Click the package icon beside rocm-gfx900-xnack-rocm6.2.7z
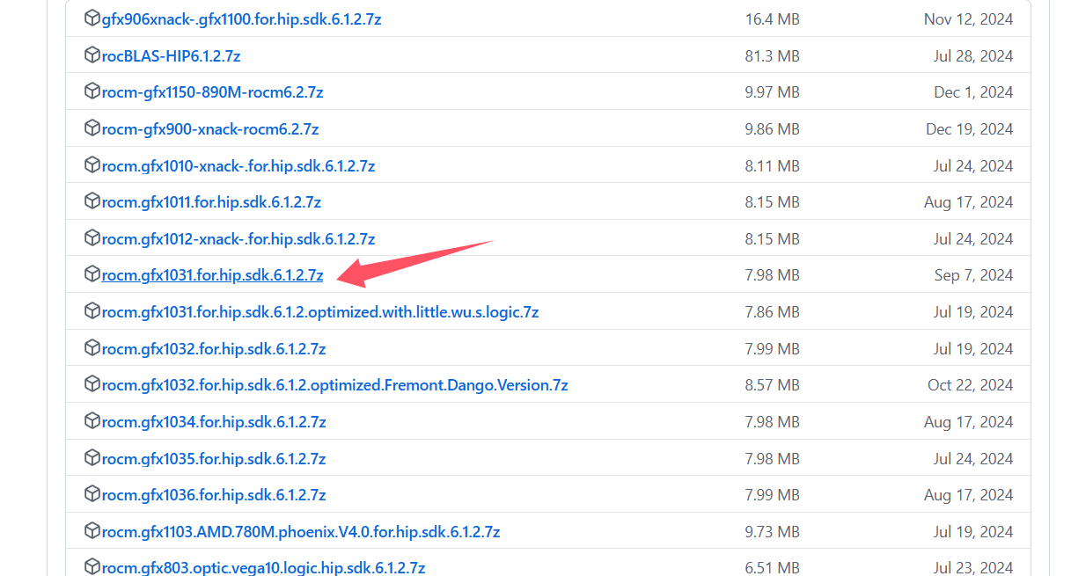Screen dimensions: 1071x576 (x=92, y=128)
